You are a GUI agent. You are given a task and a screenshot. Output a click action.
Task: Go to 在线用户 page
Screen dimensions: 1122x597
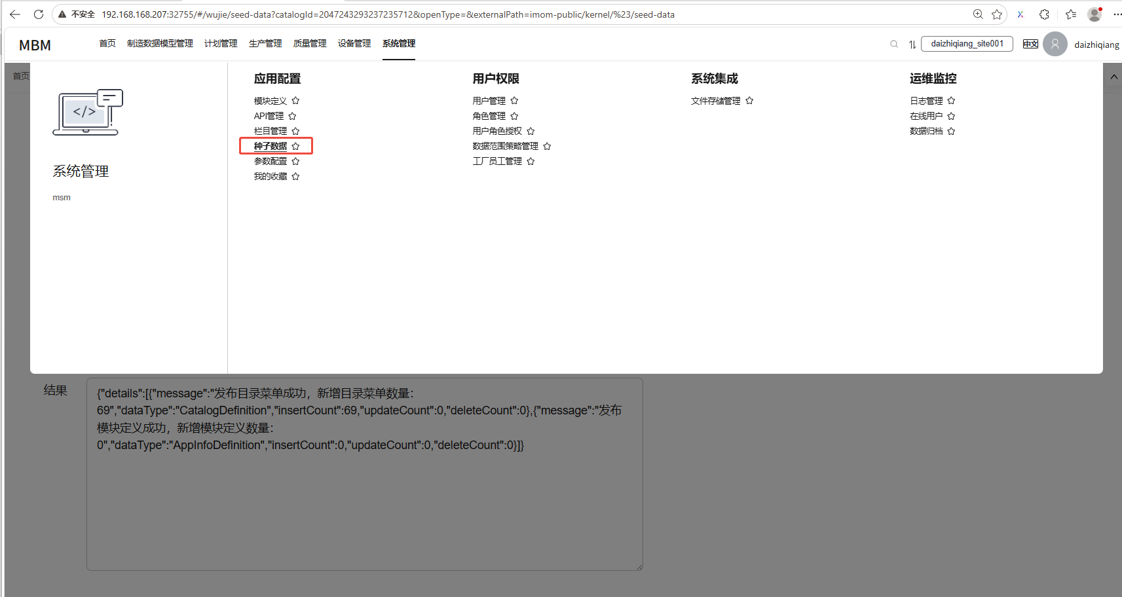coord(926,116)
